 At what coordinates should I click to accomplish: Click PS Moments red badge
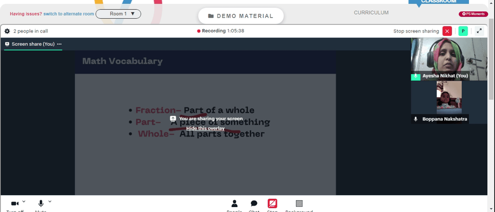tap(473, 14)
